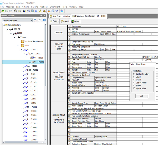Click P&ID value R2B-P2-207-02-A-DTI-00045
Viewport: 158px width, 145px height.
point(129,31)
